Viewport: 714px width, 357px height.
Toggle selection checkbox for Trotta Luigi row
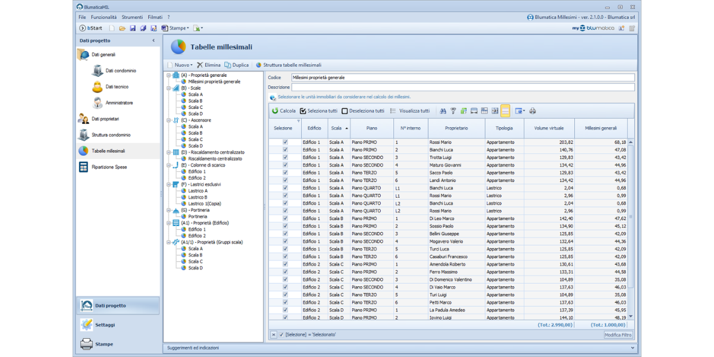pyautogui.click(x=285, y=158)
